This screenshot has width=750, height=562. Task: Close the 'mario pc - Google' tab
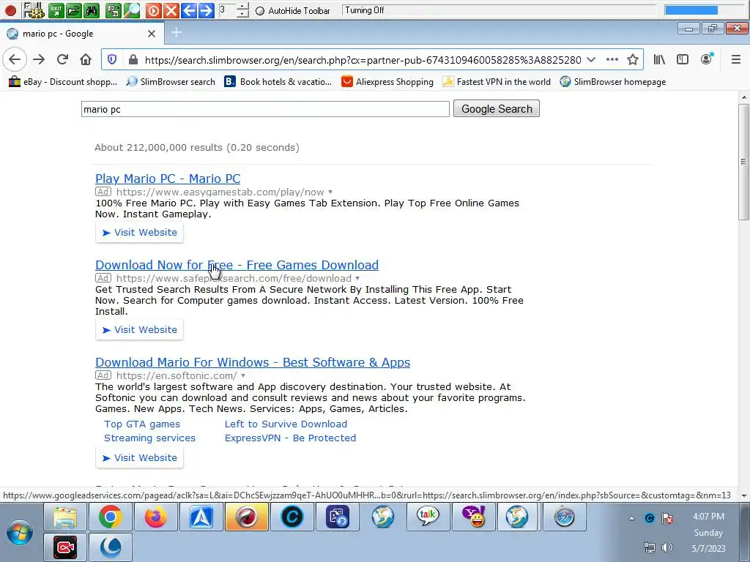[151, 34]
